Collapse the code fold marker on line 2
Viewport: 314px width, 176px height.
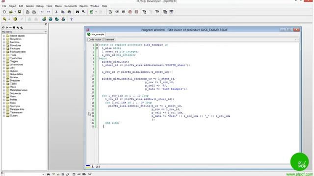97,48
